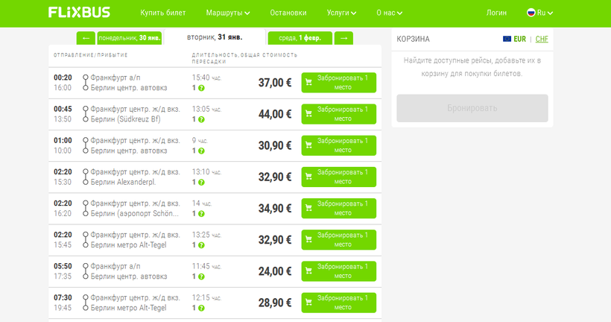
Task: Click transfer info icon for 44,00 € trip
Action: pos(201,119)
